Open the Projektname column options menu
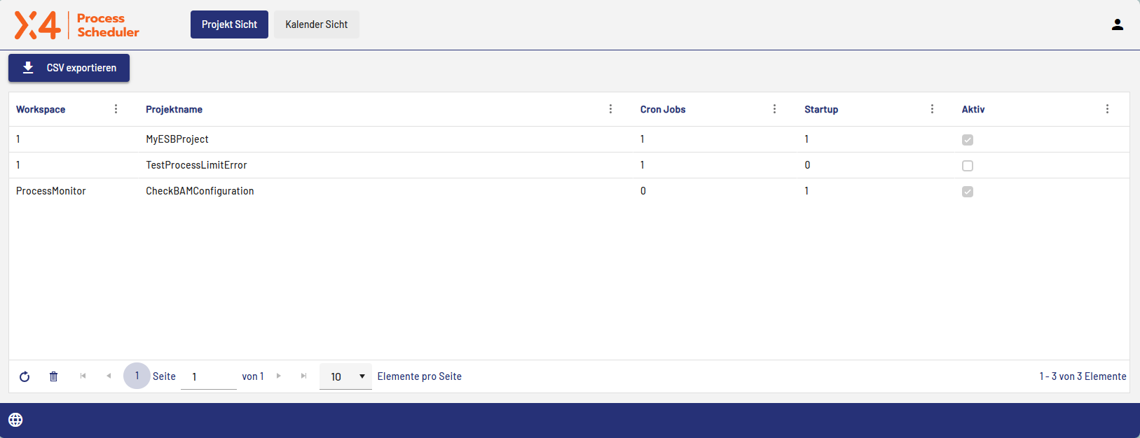The width and height of the screenshot is (1140, 438). click(x=610, y=109)
